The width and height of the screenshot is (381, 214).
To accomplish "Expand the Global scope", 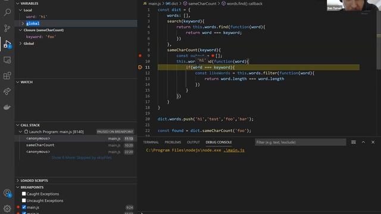I will coord(21,43).
